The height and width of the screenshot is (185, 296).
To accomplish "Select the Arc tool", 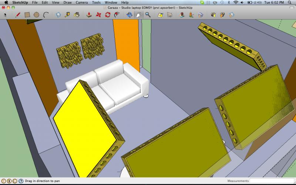I will [46, 15].
